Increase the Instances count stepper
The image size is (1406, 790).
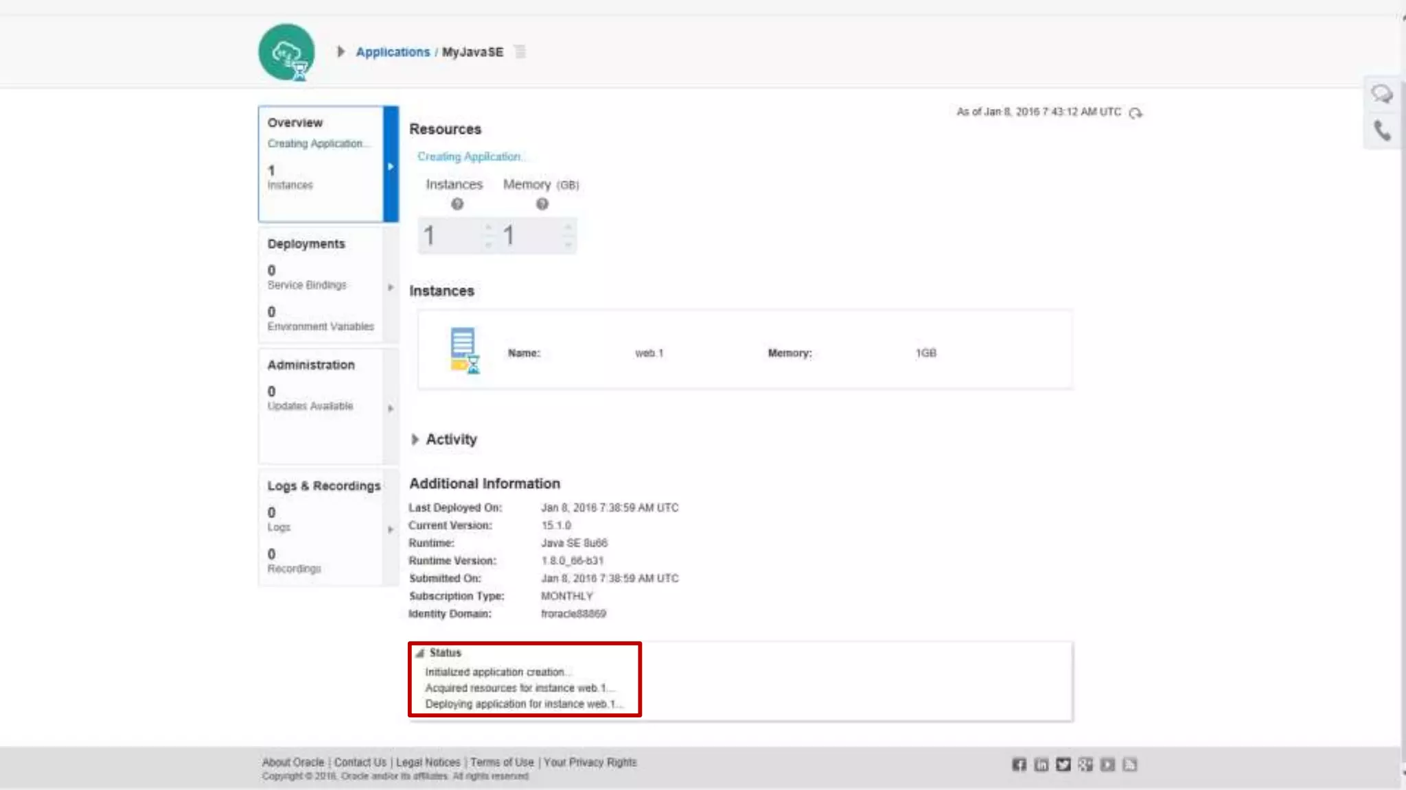[x=489, y=227]
